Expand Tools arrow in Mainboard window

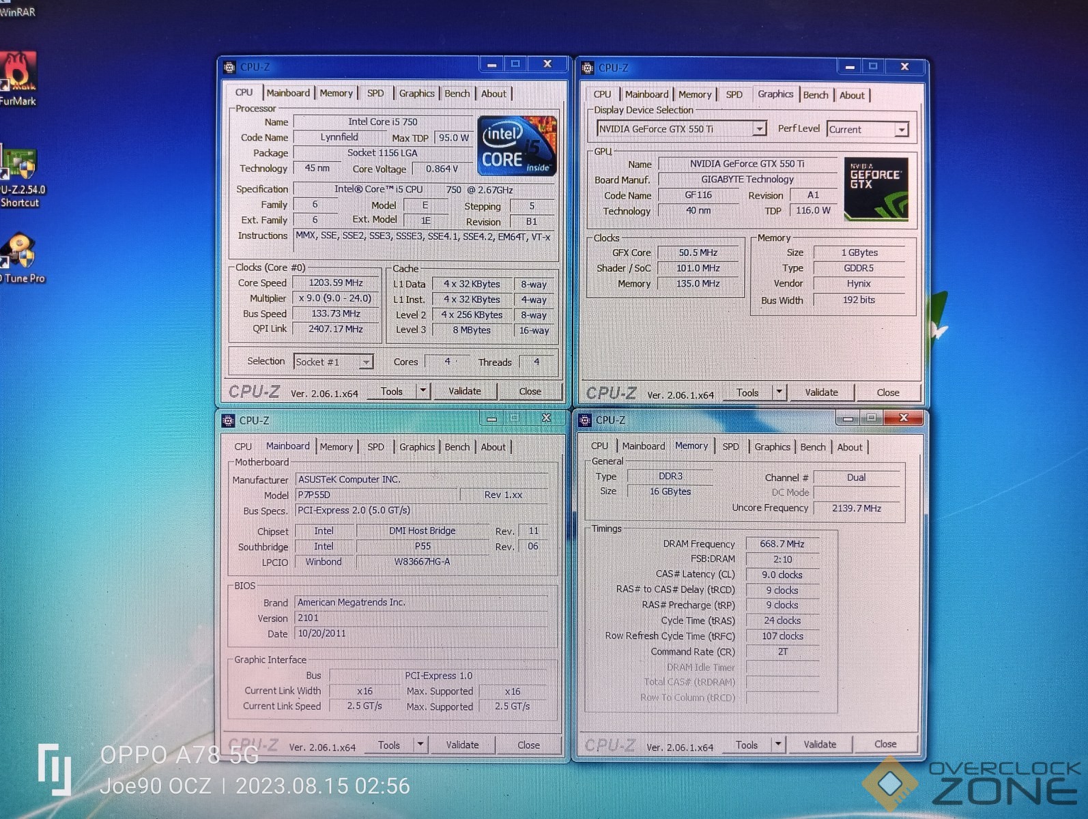coord(420,745)
